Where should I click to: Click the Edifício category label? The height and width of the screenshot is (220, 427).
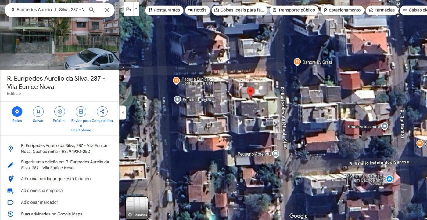click(x=14, y=94)
